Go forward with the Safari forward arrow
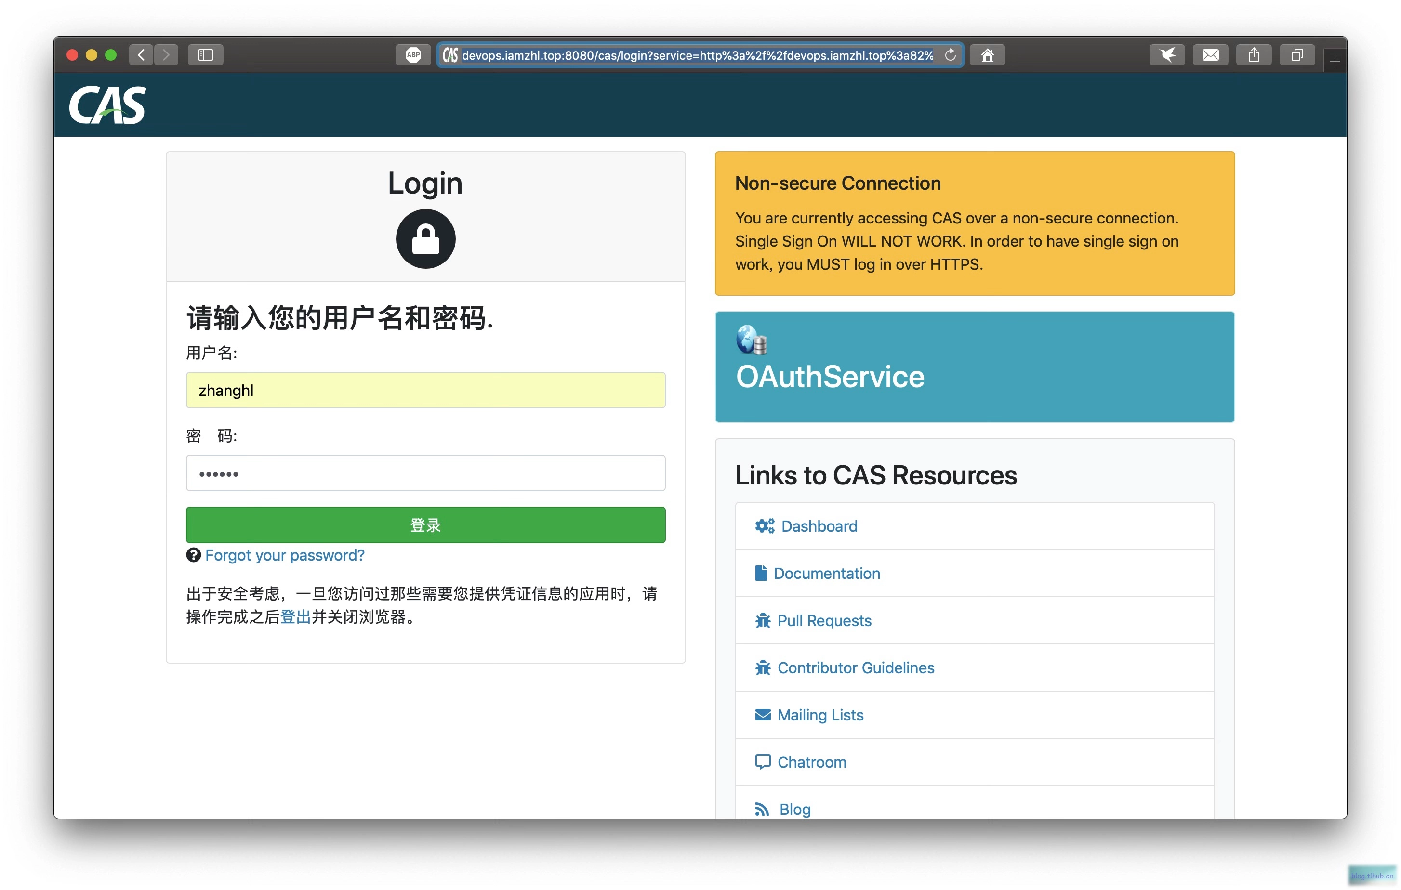Viewport: 1401px width, 890px height. [x=166, y=55]
